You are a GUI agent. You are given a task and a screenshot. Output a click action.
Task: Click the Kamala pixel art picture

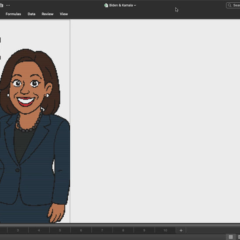[35, 136]
